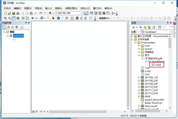Open Go To XY tool
Viewport: 178px width, 119px height.
[x=85, y=18]
